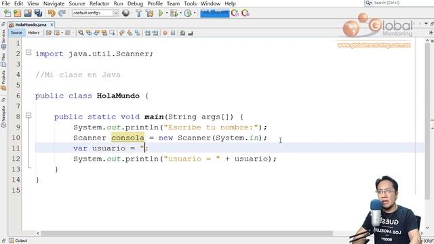This screenshot has width=434, height=244.
Task: Click the second profiler icon after memory bar
Action: click(245, 13)
